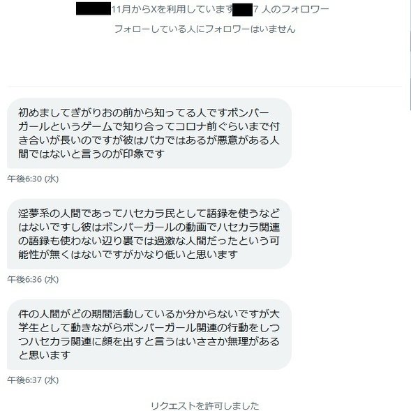This screenshot has height=411, width=411.
Task: Click the 午後6:30 (水) timestamp
Action: [x=33, y=179]
